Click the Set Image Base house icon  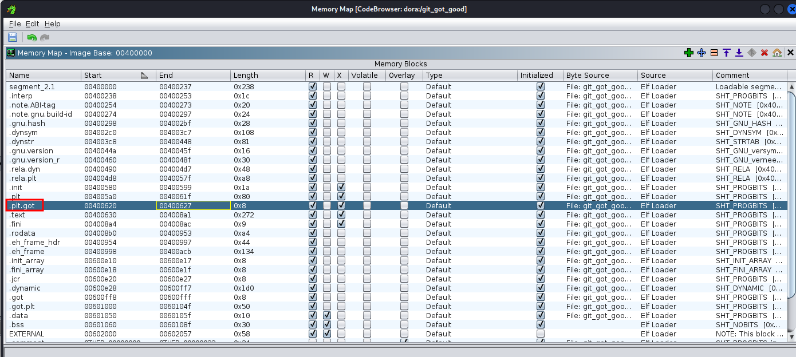point(777,53)
